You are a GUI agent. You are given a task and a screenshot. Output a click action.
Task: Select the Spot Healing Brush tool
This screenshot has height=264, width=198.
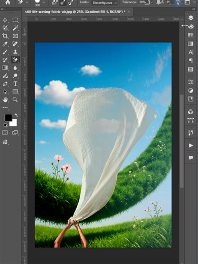15,44
